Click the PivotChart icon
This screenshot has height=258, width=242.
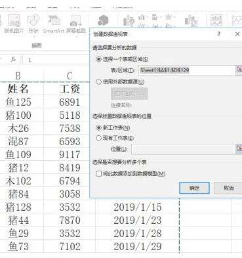tap(191, 21)
